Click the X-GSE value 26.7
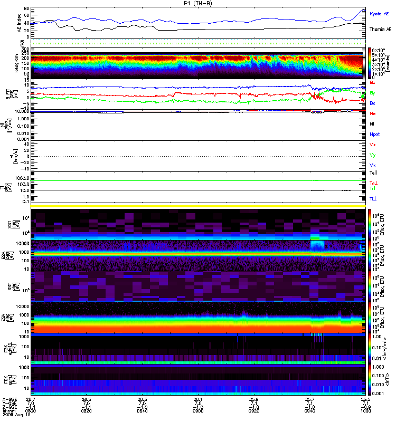 [31, 399]
